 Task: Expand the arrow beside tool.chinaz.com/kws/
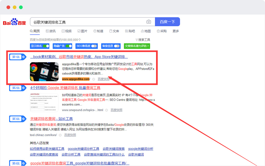tap(60, 135)
